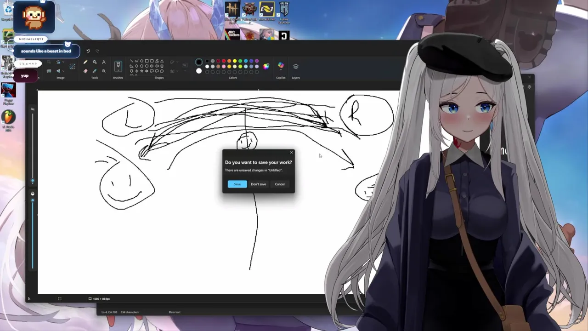Click Cancel in the save dialog
The image size is (588, 331).
(280, 184)
